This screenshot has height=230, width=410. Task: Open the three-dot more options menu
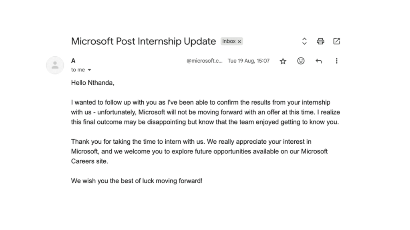click(336, 61)
